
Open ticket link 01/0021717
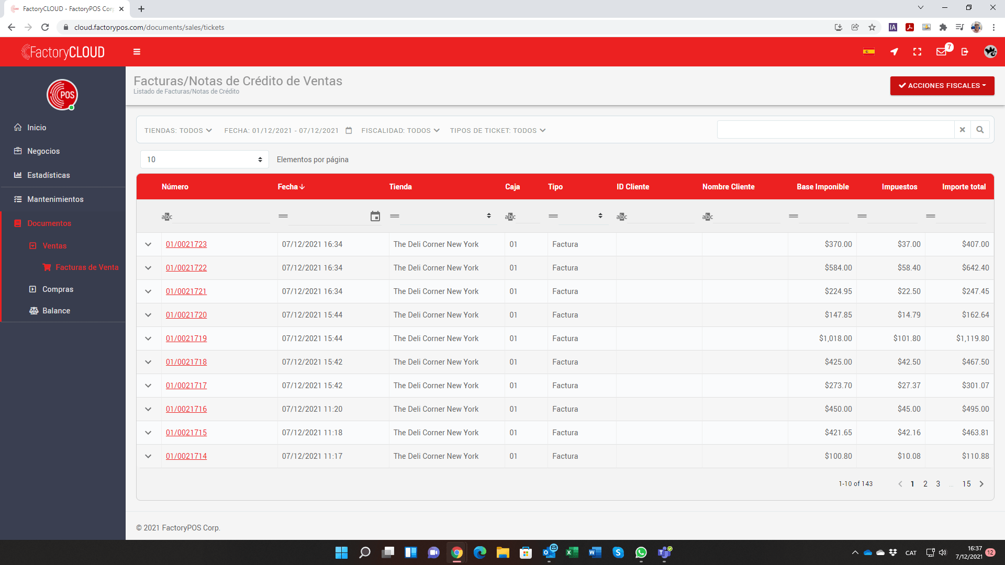pyautogui.click(x=186, y=386)
